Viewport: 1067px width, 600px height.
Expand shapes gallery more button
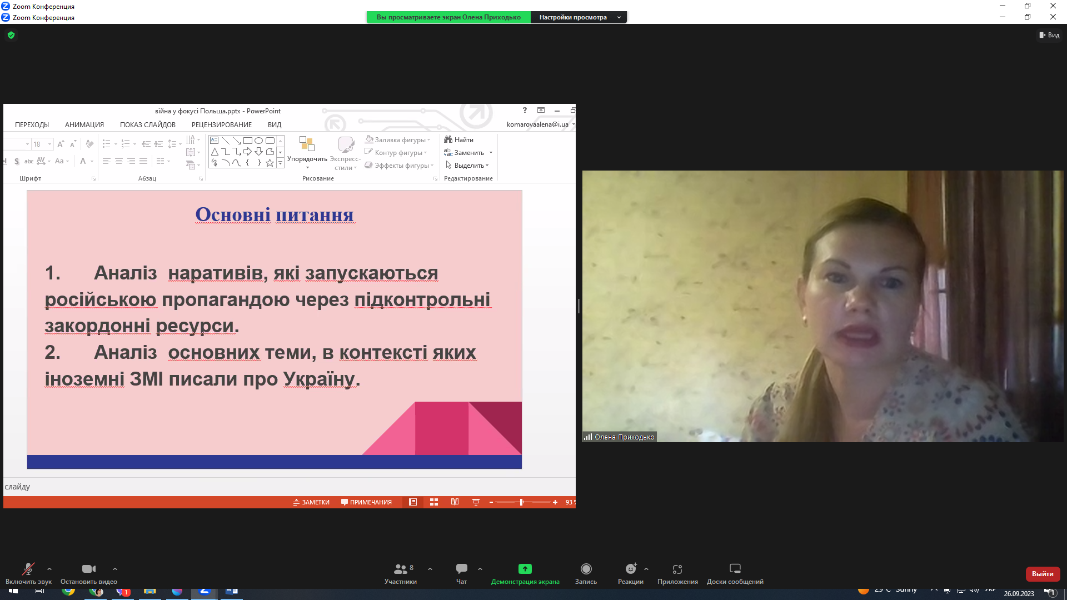(x=281, y=163)
